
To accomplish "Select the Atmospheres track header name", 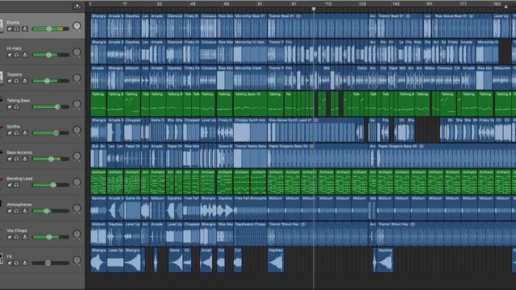I will pos(19,204).
